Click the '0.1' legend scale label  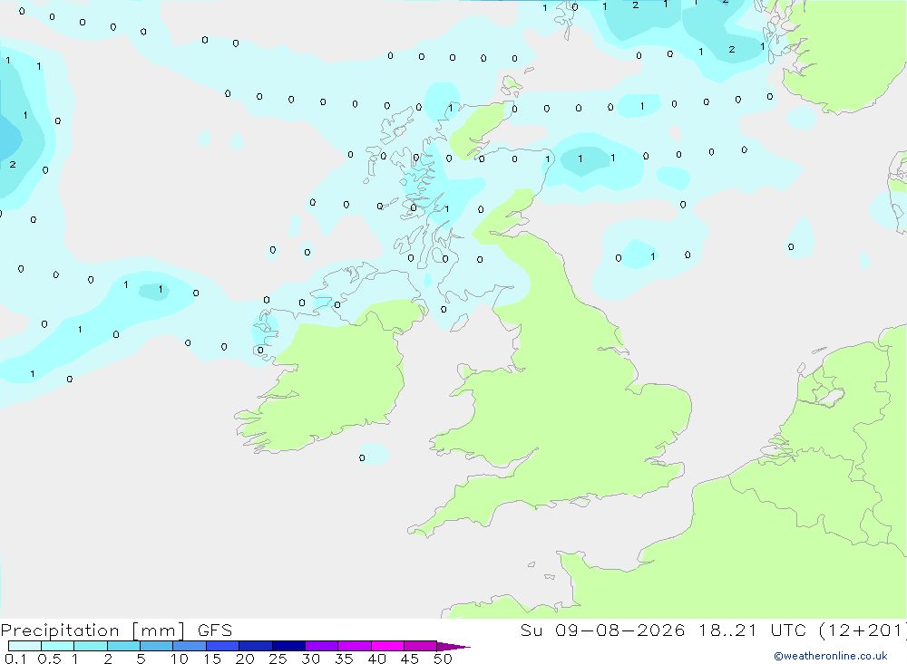pyautogui.click(x=15, y=659)
